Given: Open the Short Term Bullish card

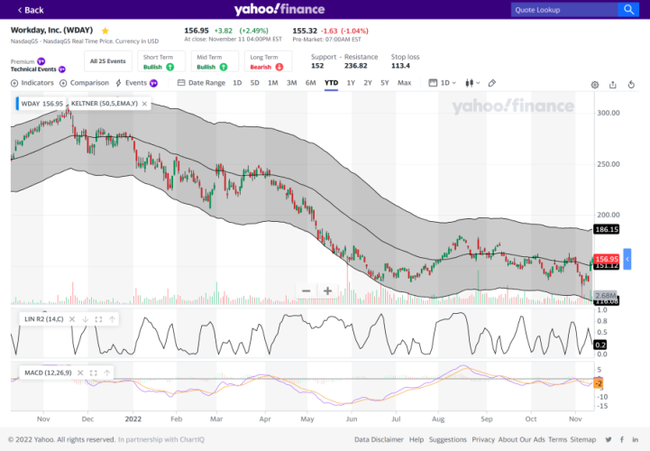Looking at the screenshot, I should pyautogui.click(x=160, y=61).
